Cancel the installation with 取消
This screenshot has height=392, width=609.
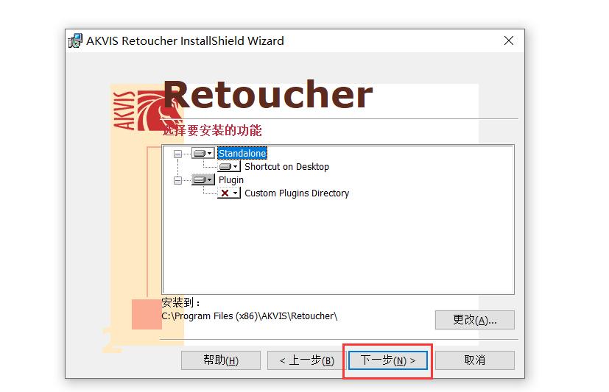coord(475,360)
